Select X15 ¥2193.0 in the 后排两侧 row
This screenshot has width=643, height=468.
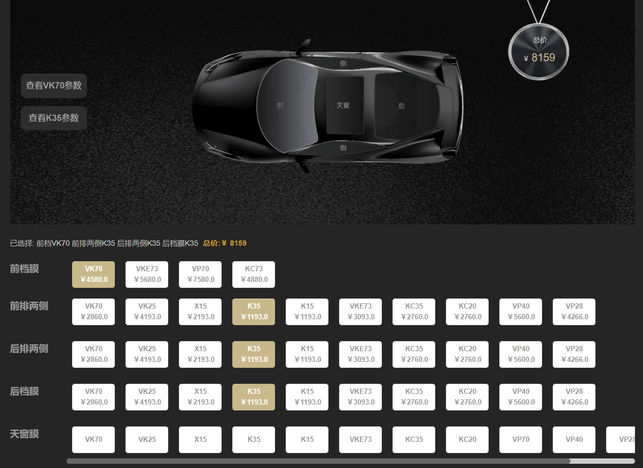200,354
